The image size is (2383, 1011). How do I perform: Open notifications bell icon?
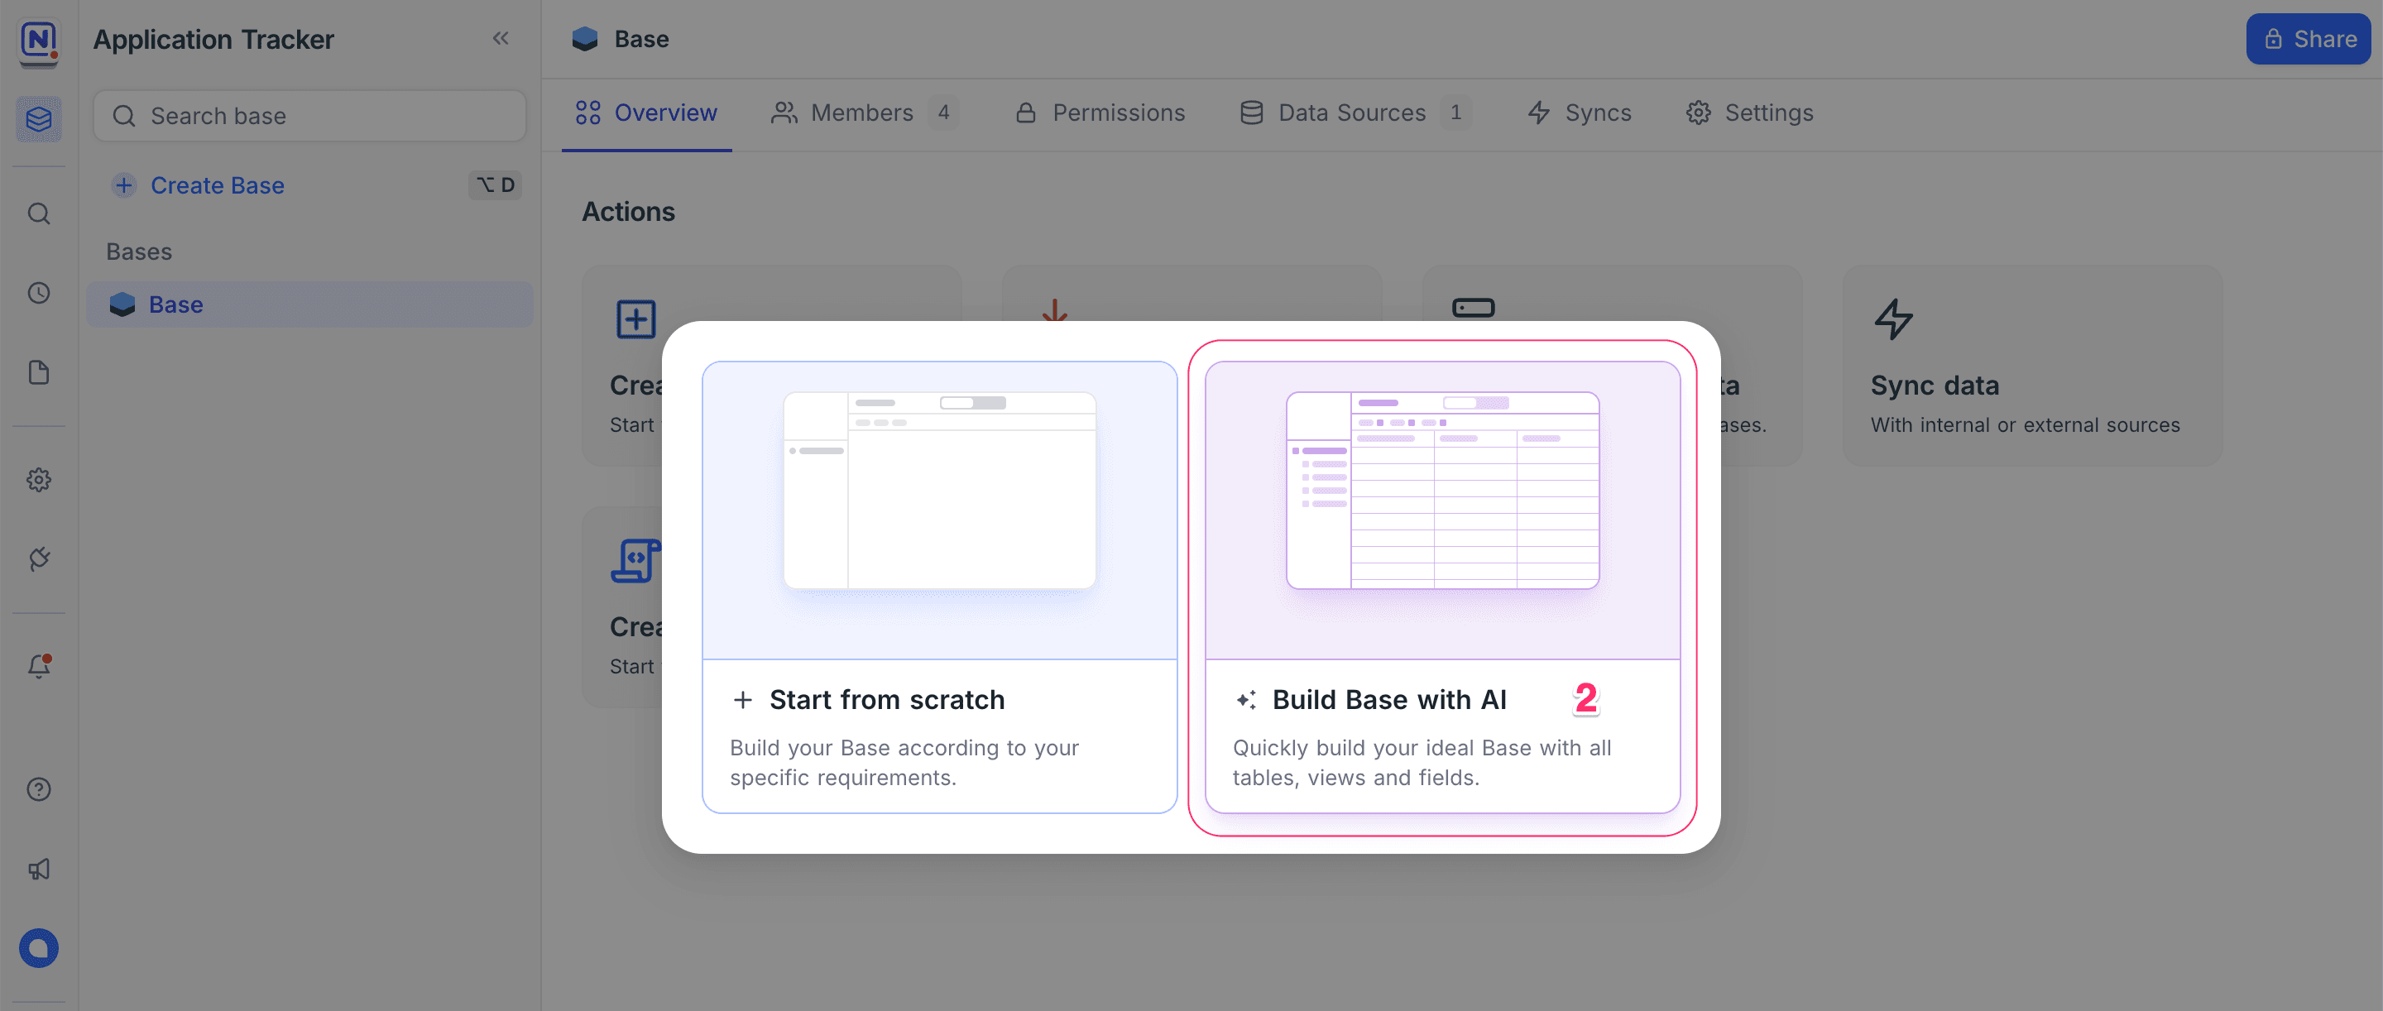(39, 666)
